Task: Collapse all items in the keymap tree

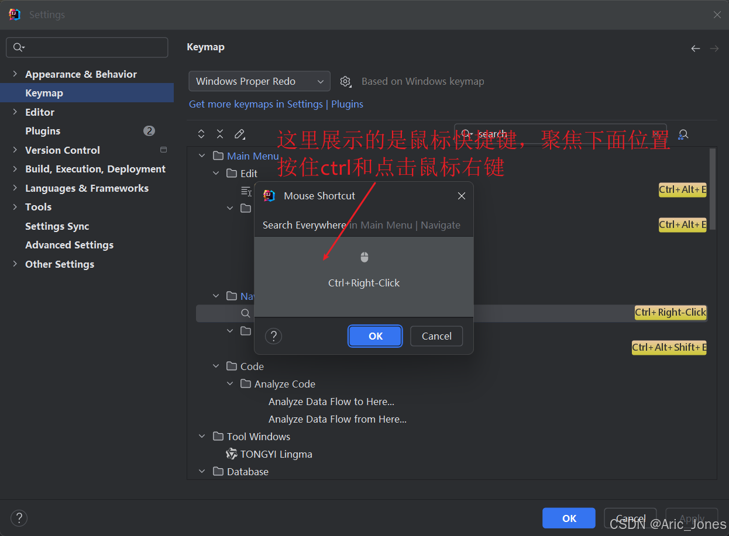Action: [x=220, y=134]
